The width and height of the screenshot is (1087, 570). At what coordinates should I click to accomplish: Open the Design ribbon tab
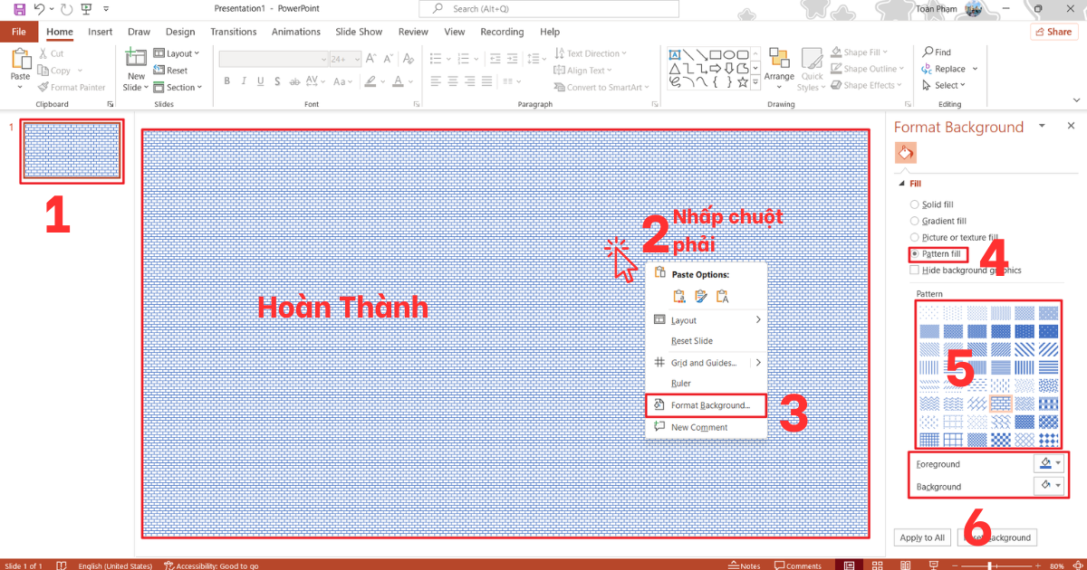pos(180,32)
